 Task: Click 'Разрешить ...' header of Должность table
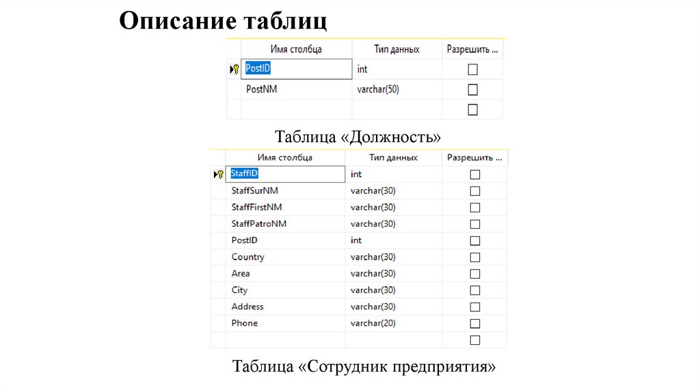point(472,49)
